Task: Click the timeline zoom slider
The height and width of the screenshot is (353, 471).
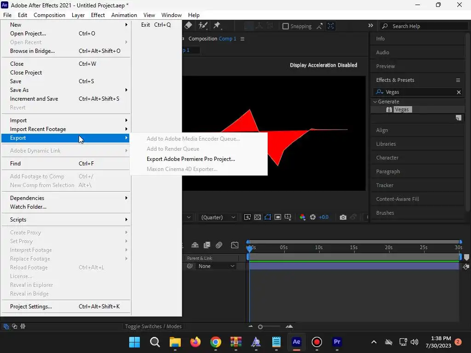Action: (260, 327)
